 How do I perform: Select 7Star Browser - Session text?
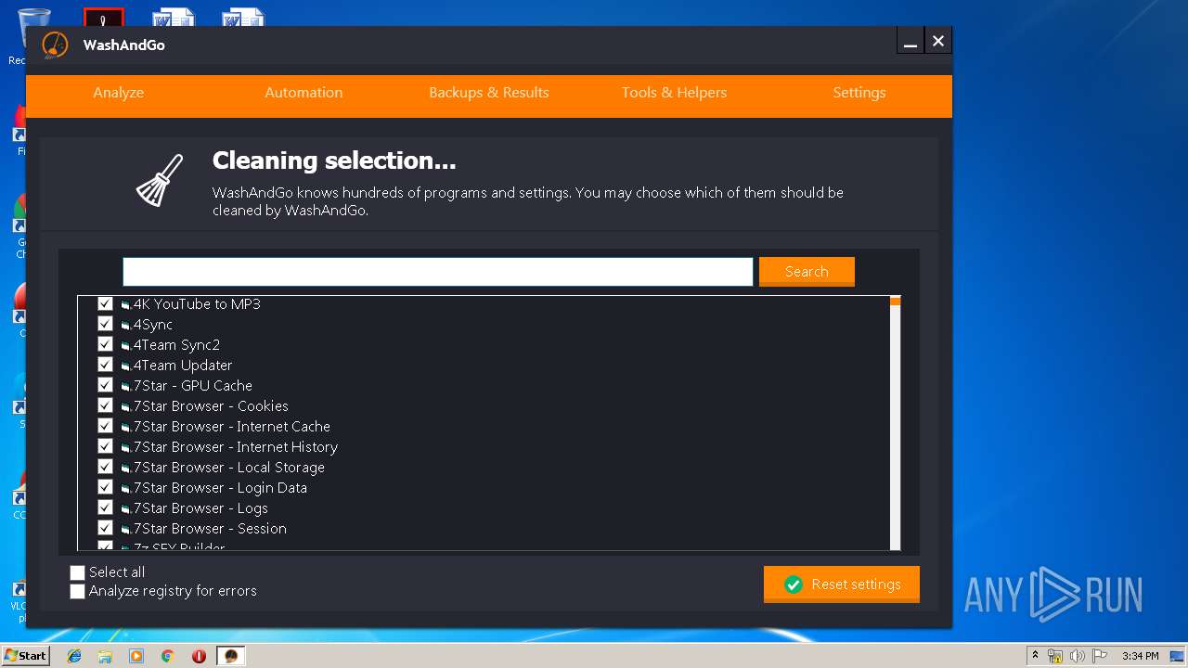click(210, 528)
